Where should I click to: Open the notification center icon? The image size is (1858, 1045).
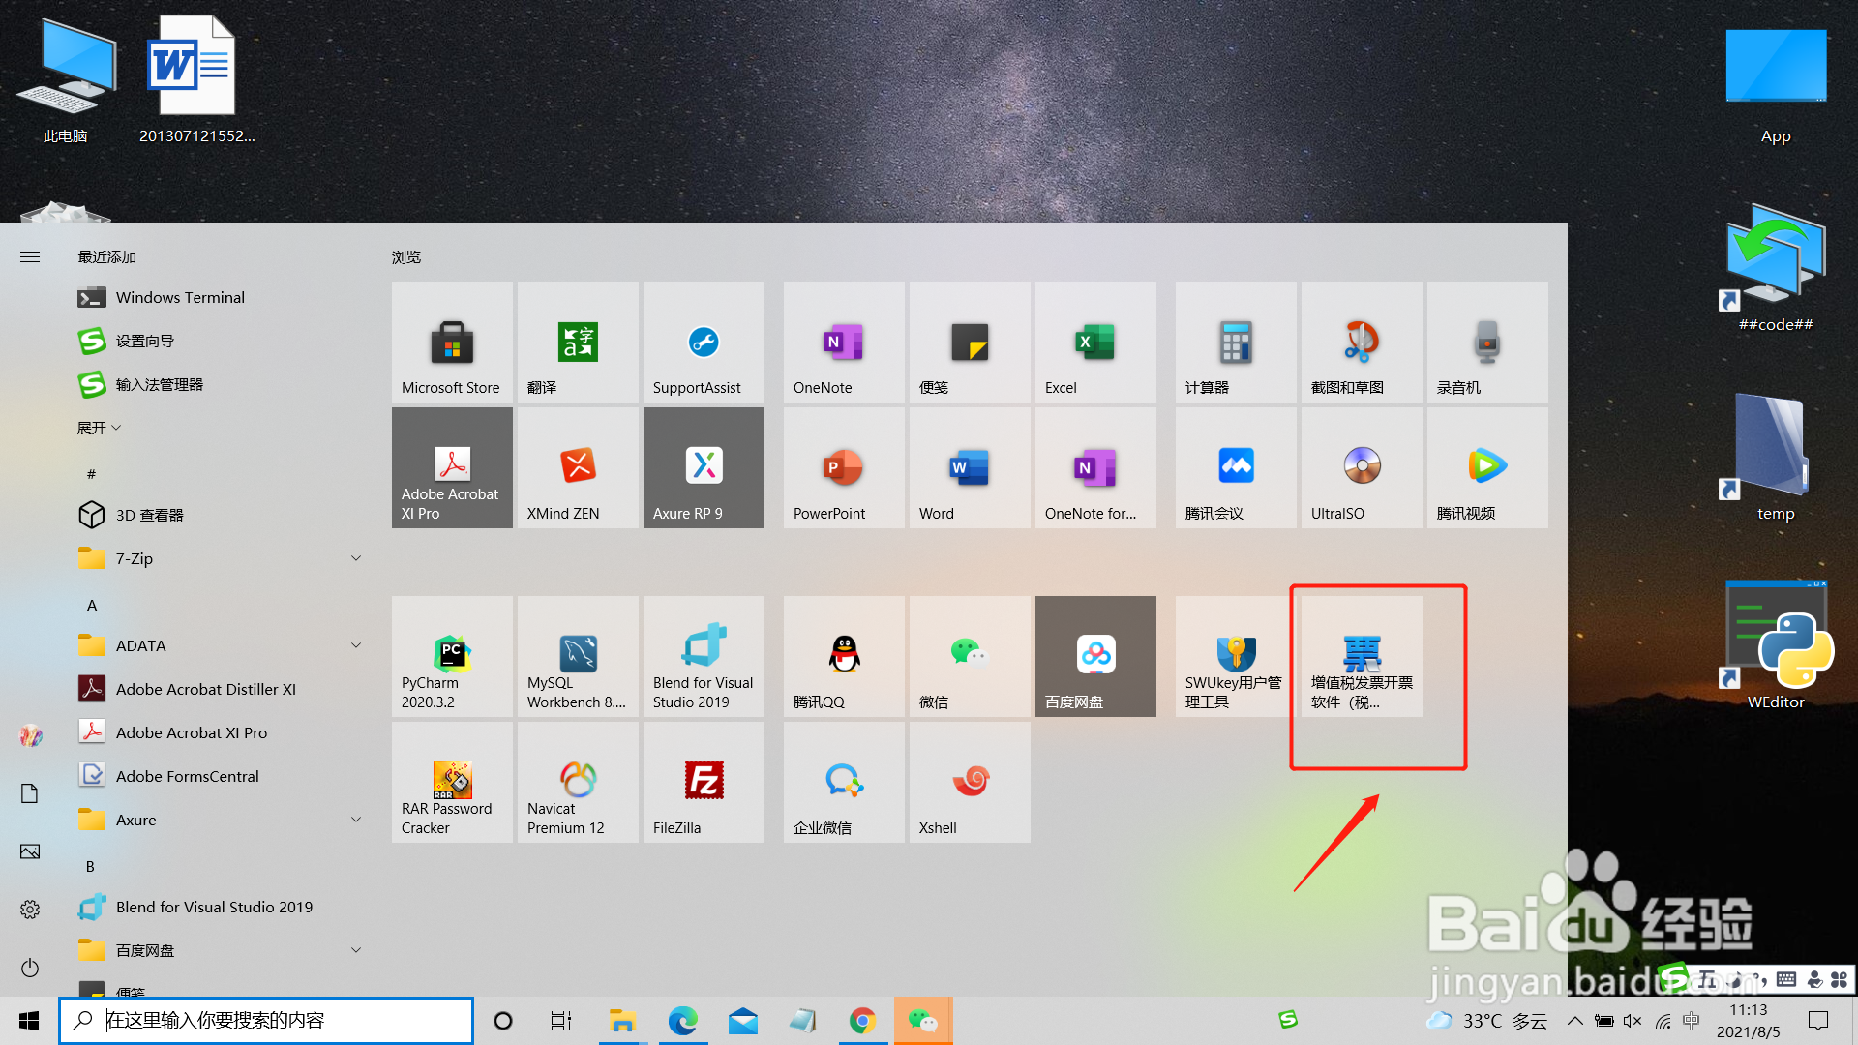(1818, 1021)
